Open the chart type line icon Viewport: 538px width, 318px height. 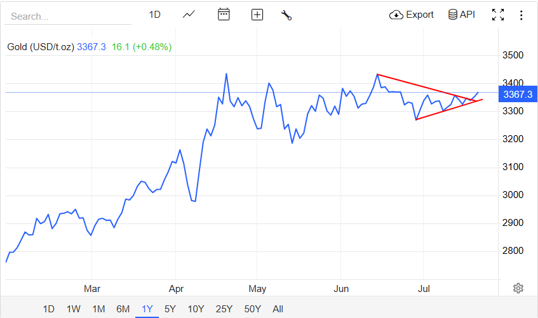[x=189, y=15]
